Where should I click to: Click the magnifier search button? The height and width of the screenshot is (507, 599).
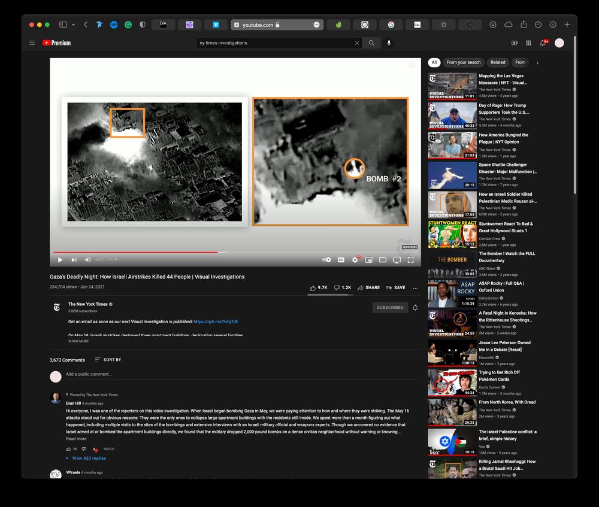tap(371, 42)
